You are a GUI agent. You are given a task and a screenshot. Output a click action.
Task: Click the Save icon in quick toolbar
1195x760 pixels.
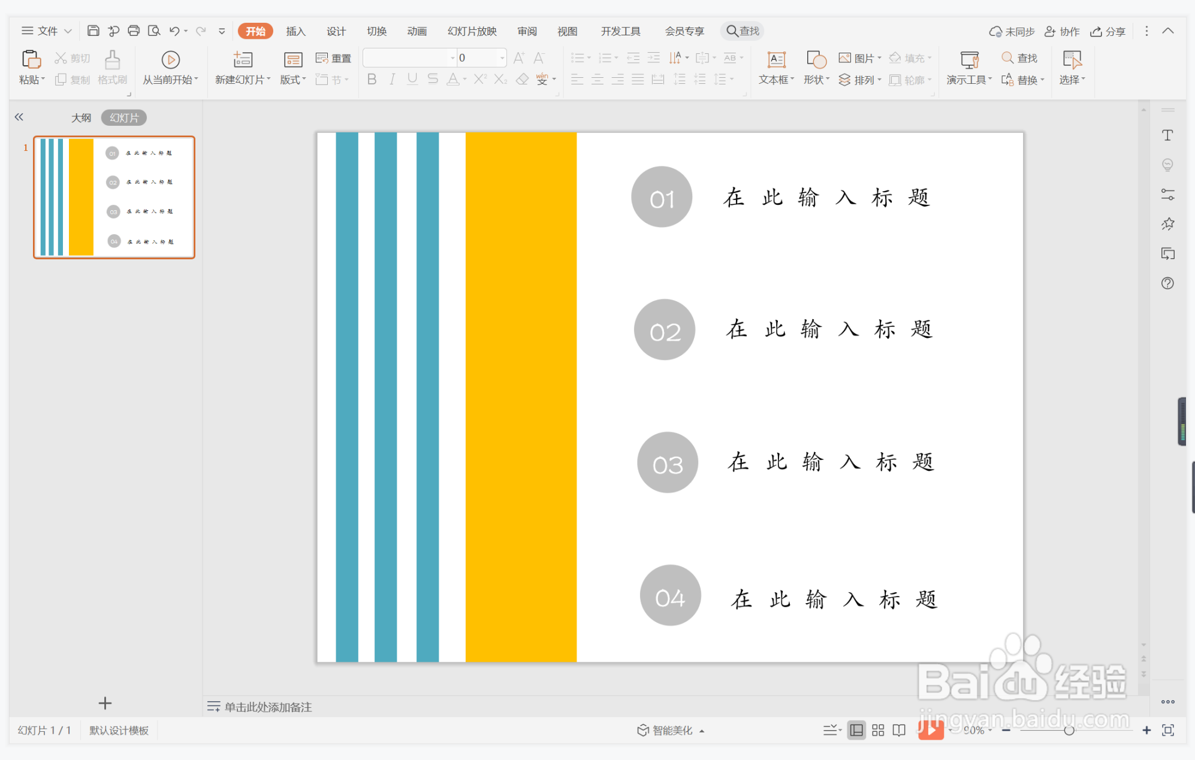click(93, 31)
